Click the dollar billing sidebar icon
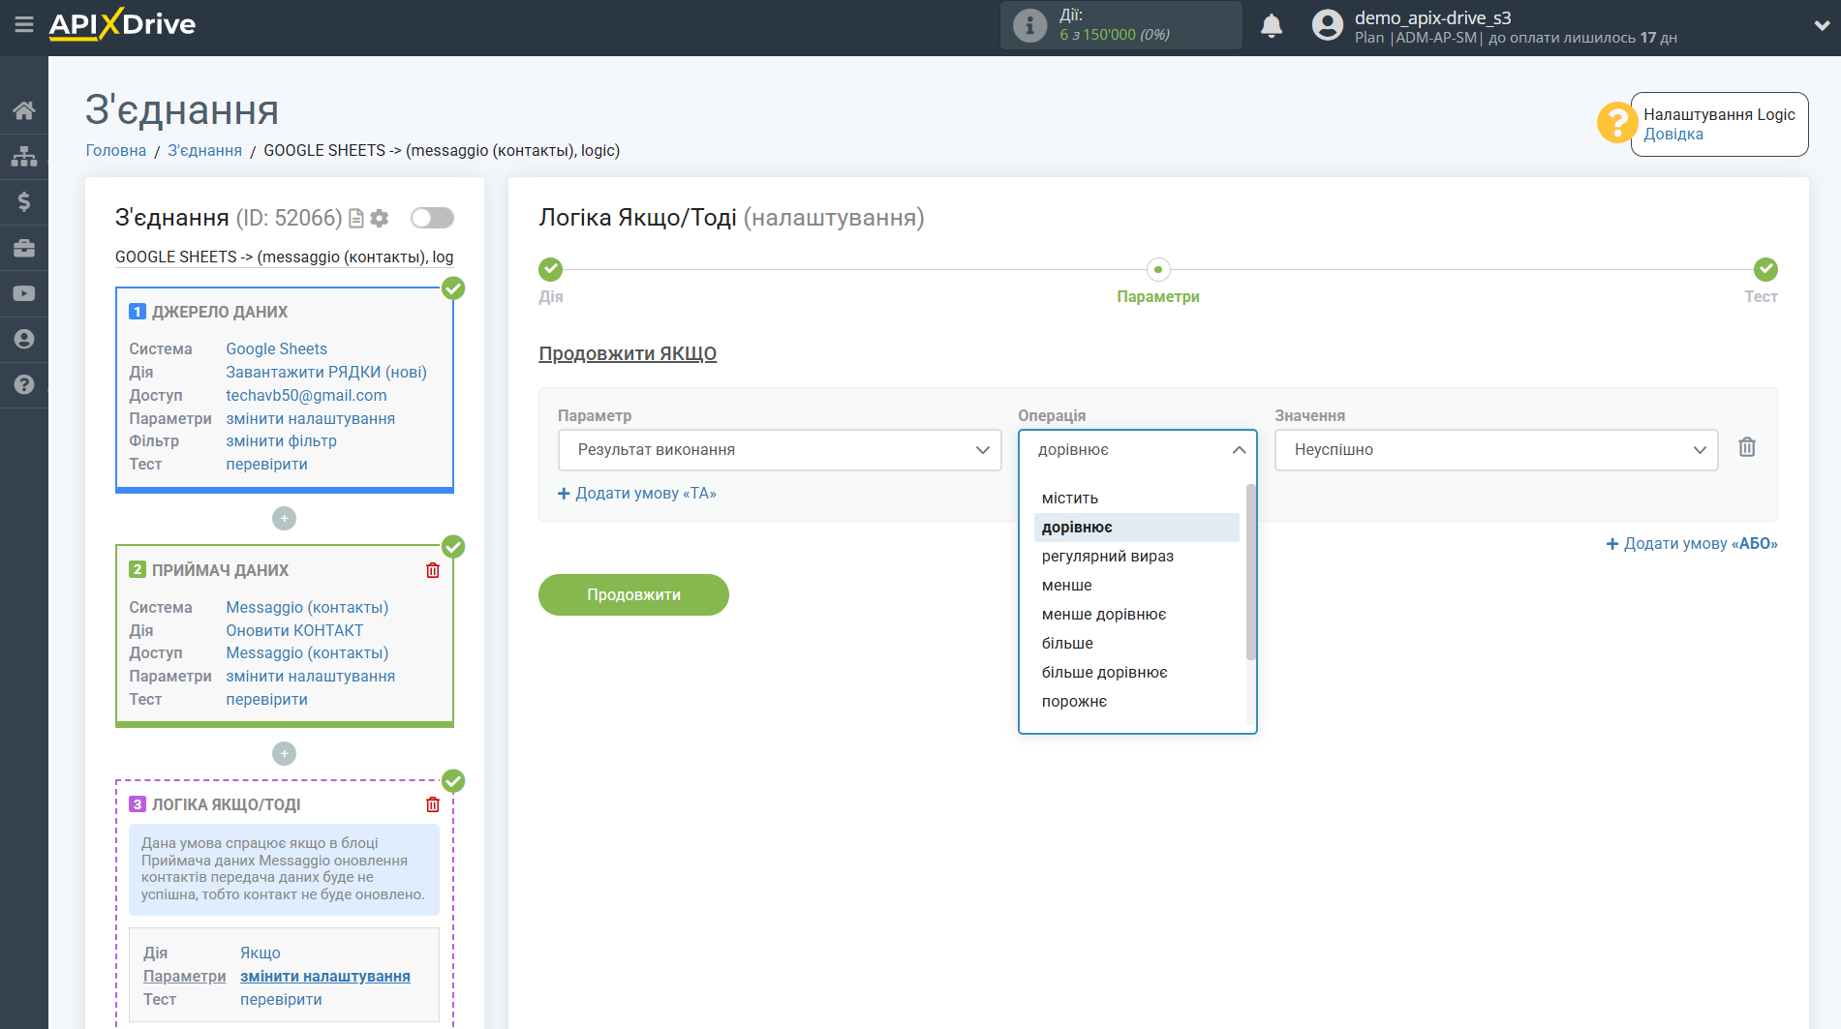This screenshot has width=1841, height=1029. [24, 201]
